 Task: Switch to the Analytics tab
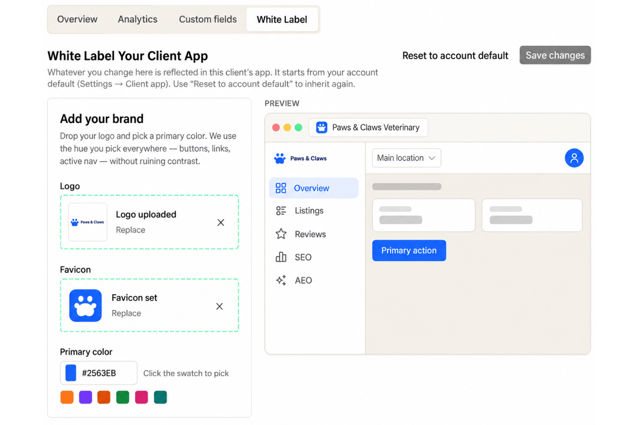coord(138,19)
